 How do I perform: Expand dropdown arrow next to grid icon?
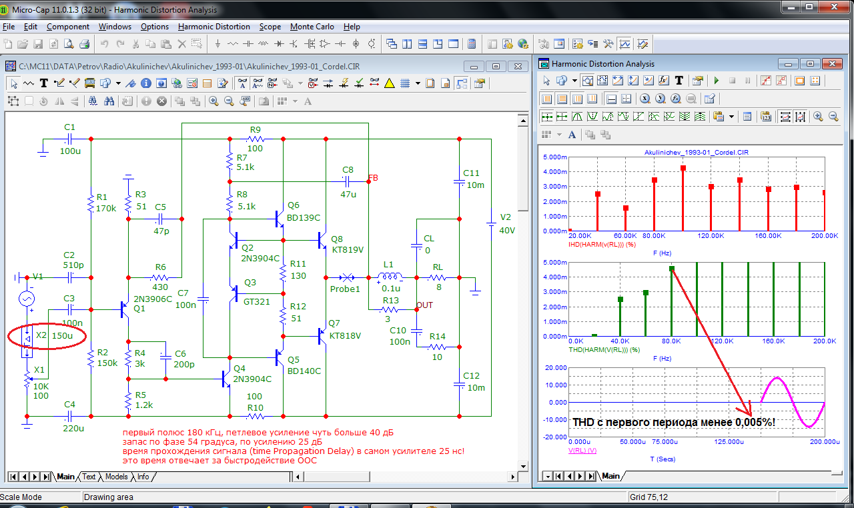coord(418,83)
